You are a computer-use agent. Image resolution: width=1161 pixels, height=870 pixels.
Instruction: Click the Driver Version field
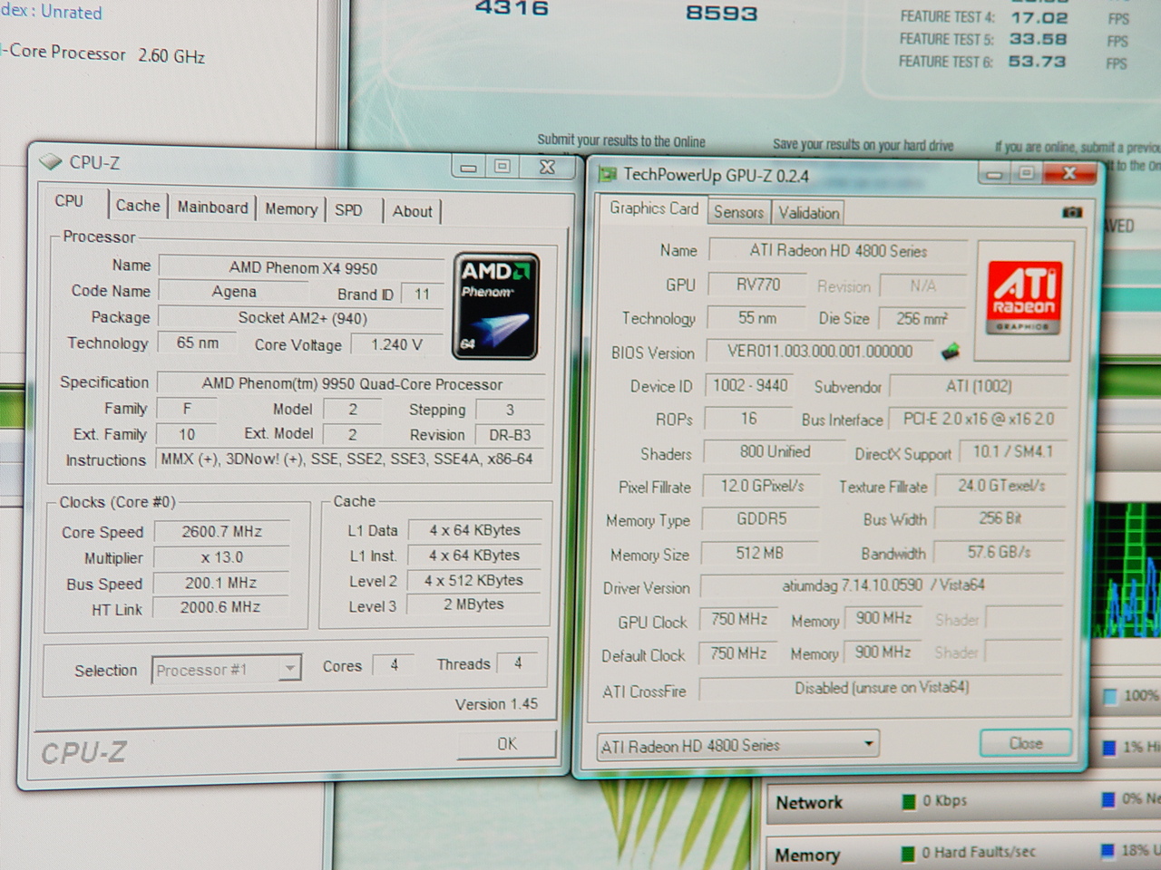coord(883,585)
